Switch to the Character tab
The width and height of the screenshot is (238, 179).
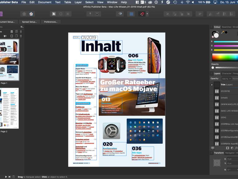coord(227,73)
